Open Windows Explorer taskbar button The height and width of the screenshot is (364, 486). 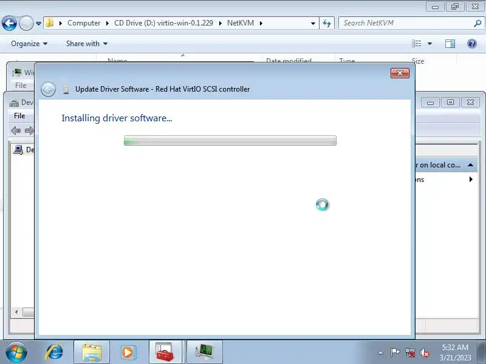[92, 352]
